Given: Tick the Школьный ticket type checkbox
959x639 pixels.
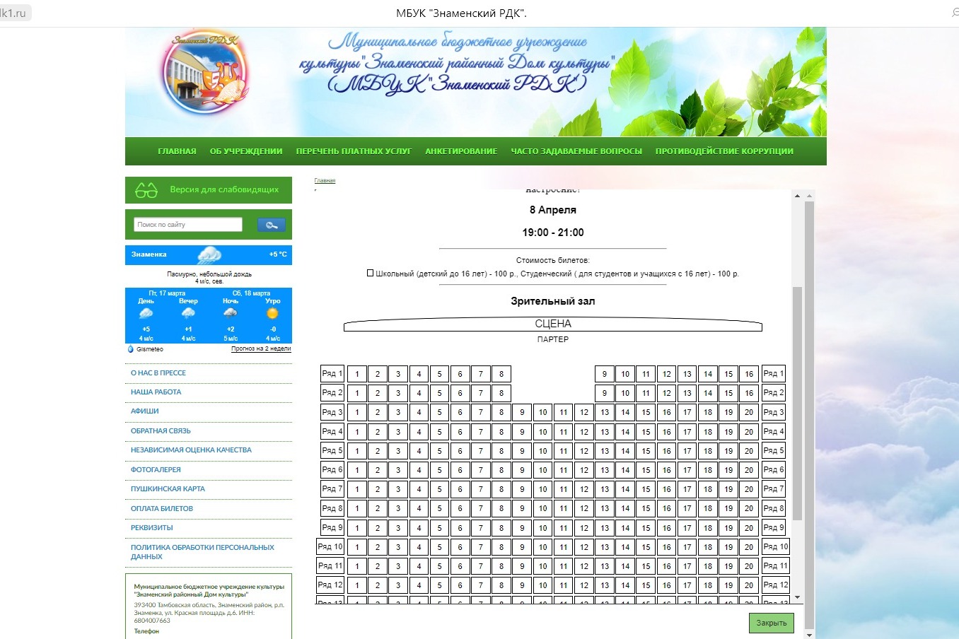Looking at the screenshot, I should (x=370, y=273).
